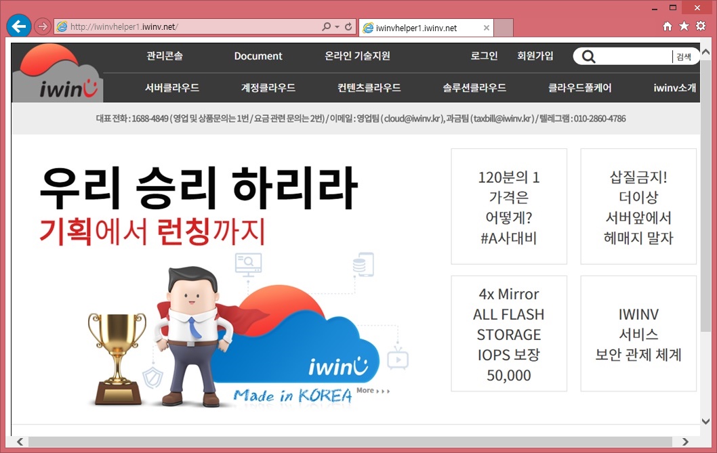Click the '120분의 1 가격은 어떻게?' card
The image size is (717, 453).
click(x=509, y=206)
